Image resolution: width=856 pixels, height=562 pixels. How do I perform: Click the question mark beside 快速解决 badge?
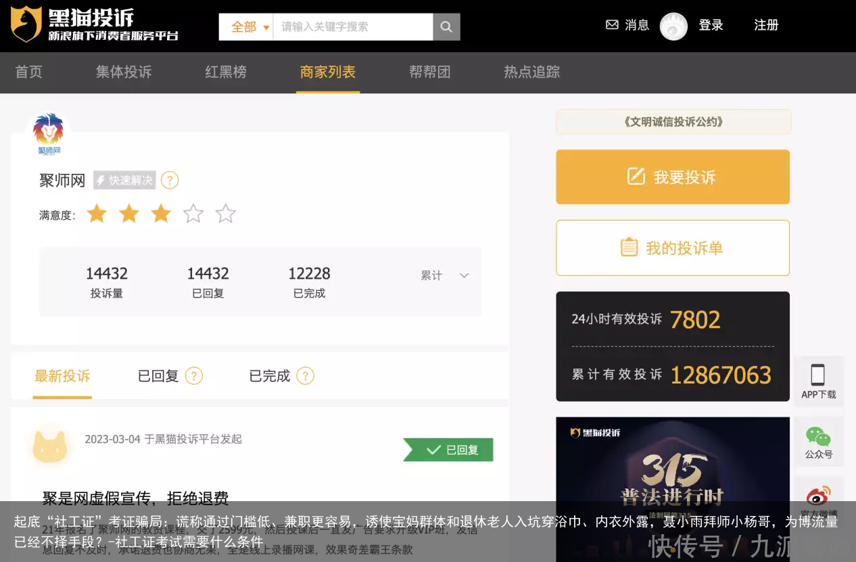170,180
